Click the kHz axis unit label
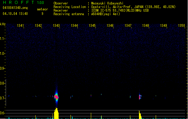This screenshot has width=188, height=119. tap(3, 24)
